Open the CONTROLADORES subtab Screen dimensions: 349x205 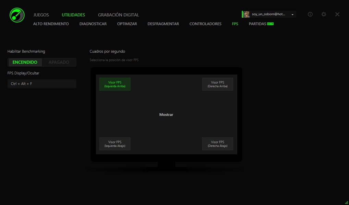(x=205, y=24)
